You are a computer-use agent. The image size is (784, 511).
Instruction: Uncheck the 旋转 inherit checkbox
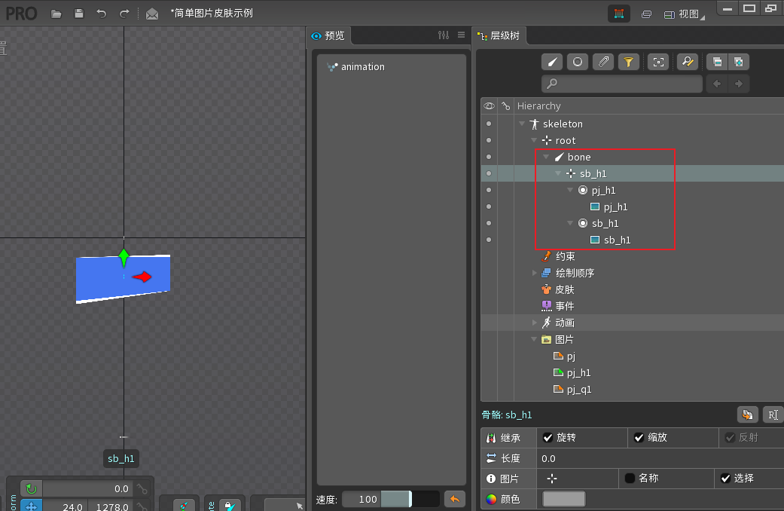click(548, 438)
